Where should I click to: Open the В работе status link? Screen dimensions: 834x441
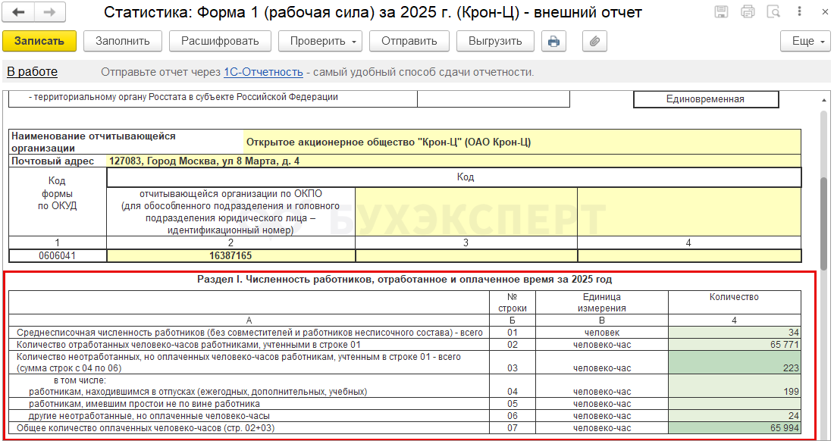(x=32, y=72)
